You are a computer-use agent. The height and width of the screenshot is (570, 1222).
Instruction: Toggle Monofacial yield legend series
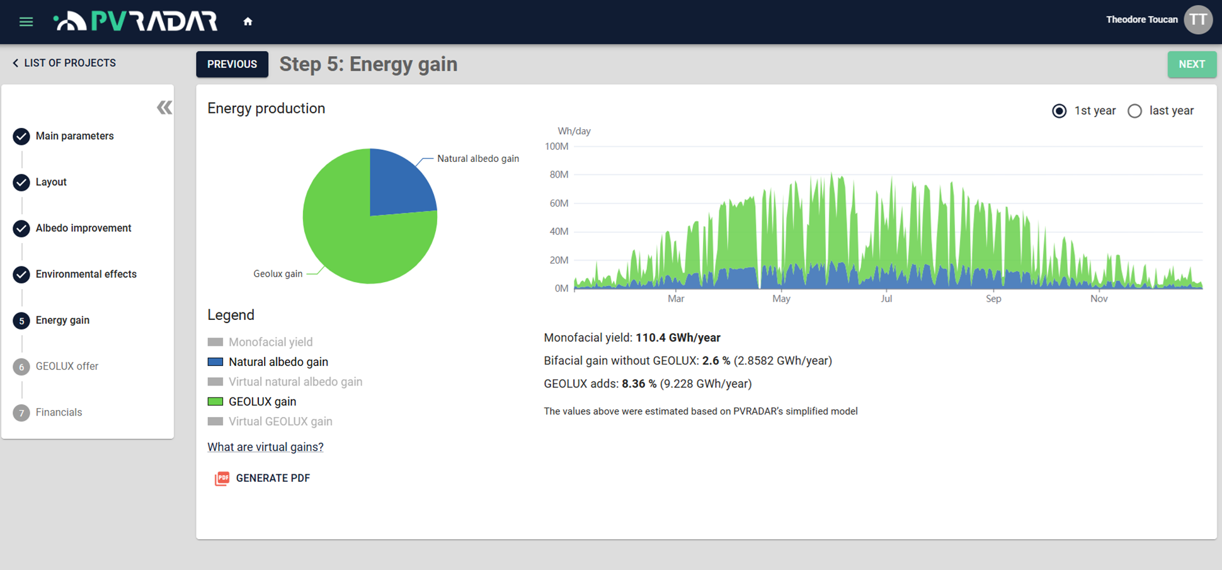click(260, 342)
